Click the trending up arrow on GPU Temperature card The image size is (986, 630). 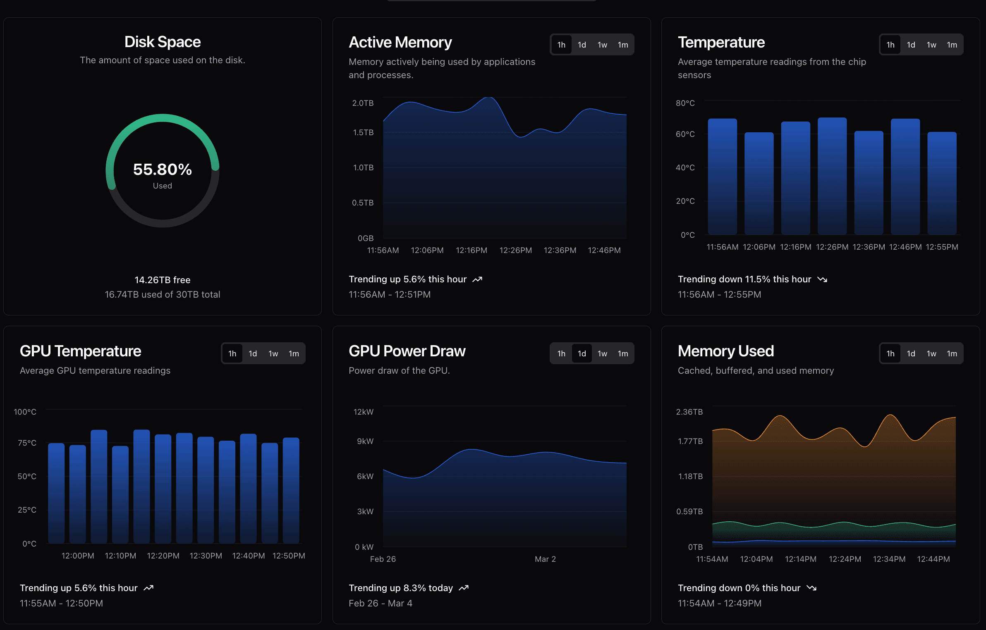click(148, 587)
